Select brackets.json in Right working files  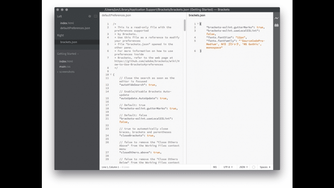(69, 42)
